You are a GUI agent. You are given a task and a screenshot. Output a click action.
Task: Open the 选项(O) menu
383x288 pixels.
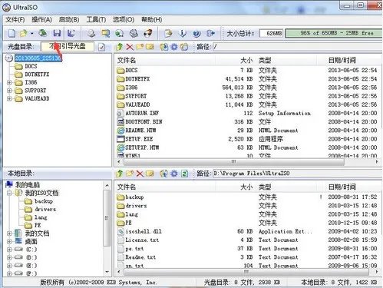pyautogui.click(x=124, y=20)
